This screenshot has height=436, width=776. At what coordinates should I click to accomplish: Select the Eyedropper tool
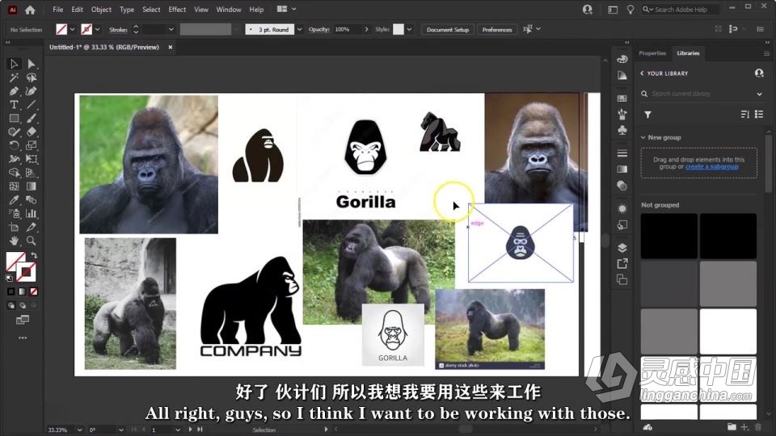coord(14,199)
